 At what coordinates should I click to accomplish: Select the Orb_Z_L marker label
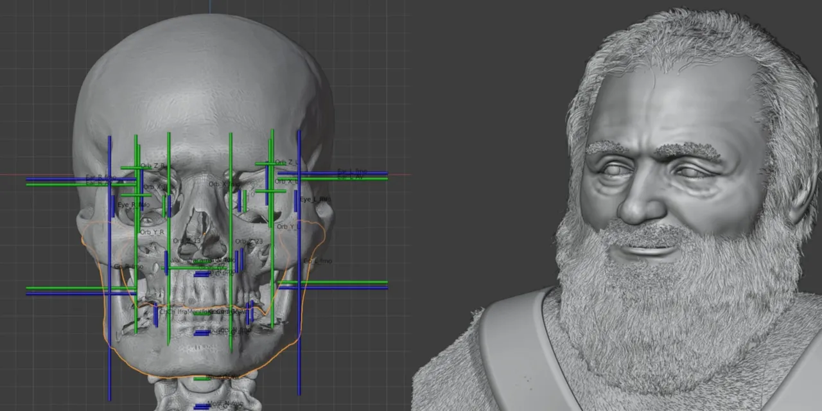286,162
